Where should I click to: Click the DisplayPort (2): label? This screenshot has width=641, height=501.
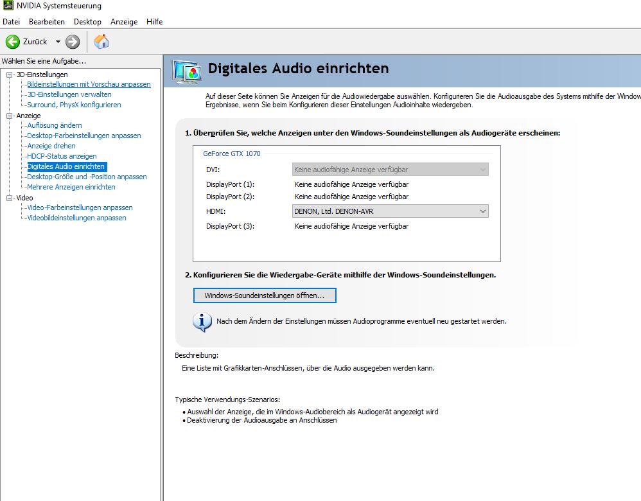tap(230, 197)
